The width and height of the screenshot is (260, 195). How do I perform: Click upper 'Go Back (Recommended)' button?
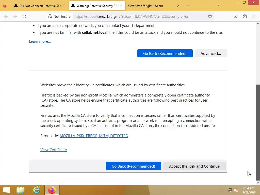[x=165, y=53]
